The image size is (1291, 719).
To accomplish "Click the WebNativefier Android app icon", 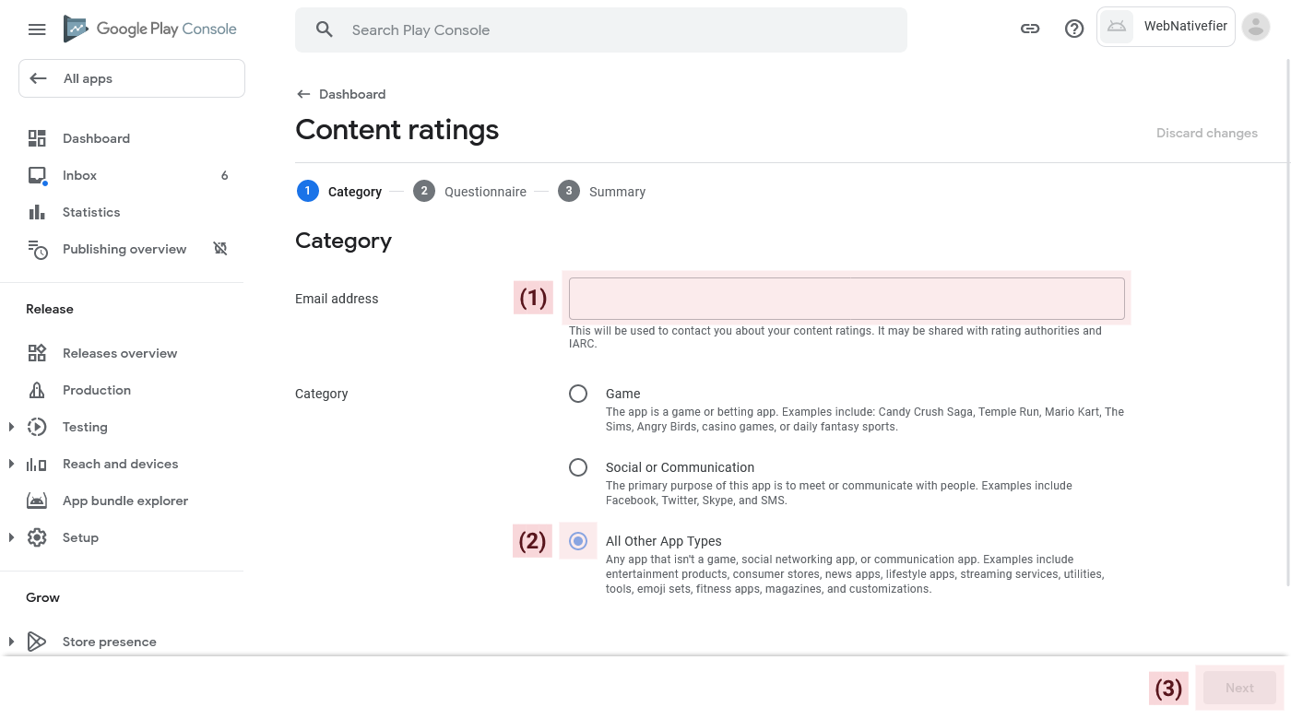I will 1117,27.
